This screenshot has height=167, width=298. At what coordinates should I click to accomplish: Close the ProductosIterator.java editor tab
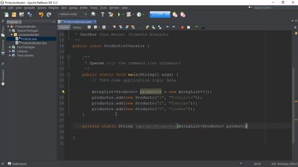95,22
